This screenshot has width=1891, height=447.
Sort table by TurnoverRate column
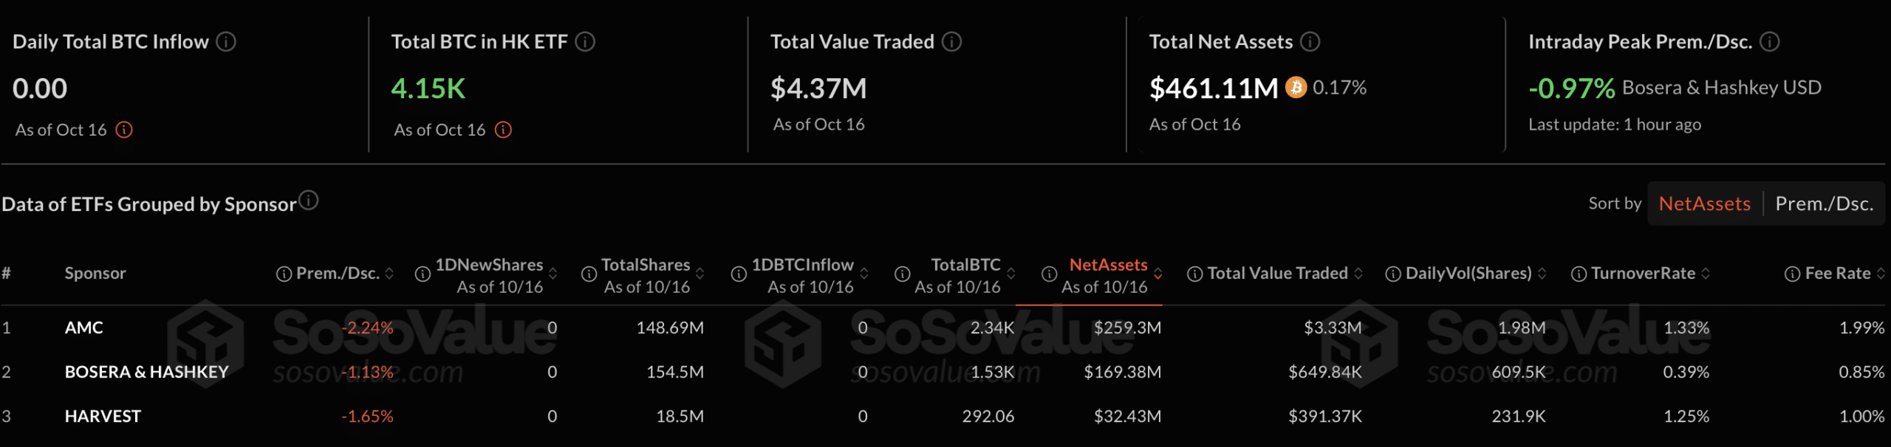click(x=1706, y=274)
